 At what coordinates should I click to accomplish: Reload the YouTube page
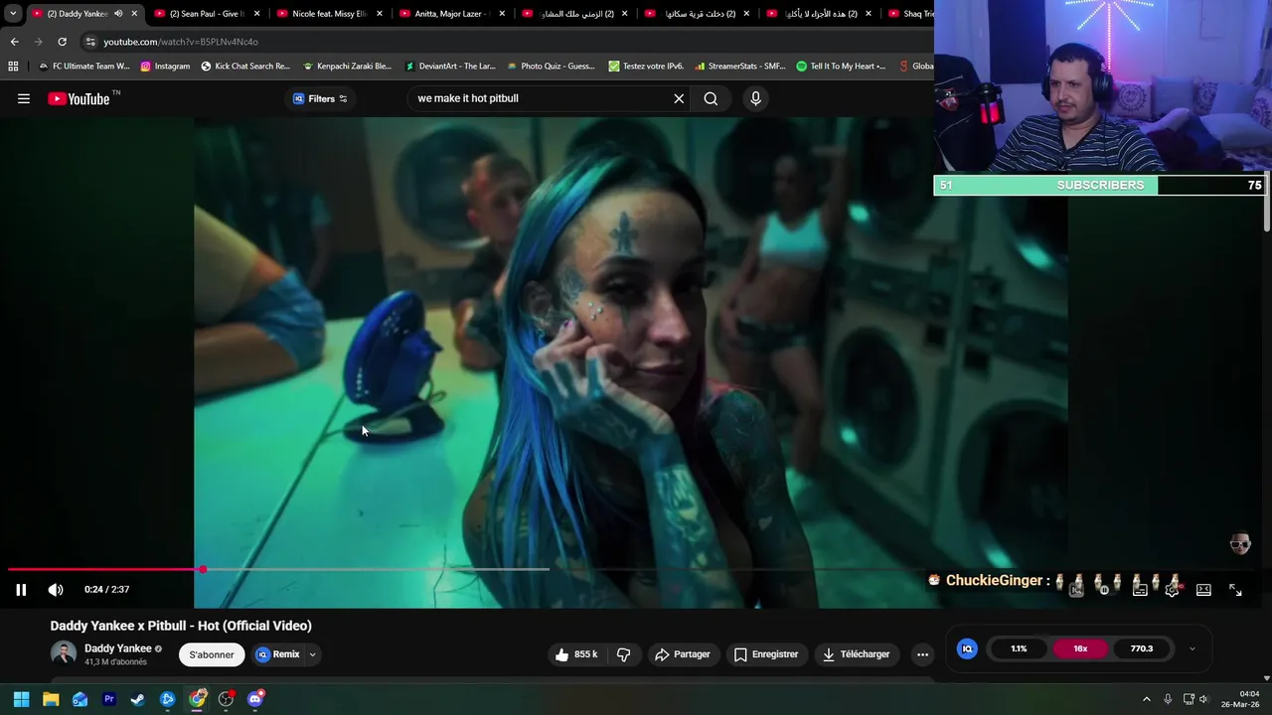coord(62,42)
